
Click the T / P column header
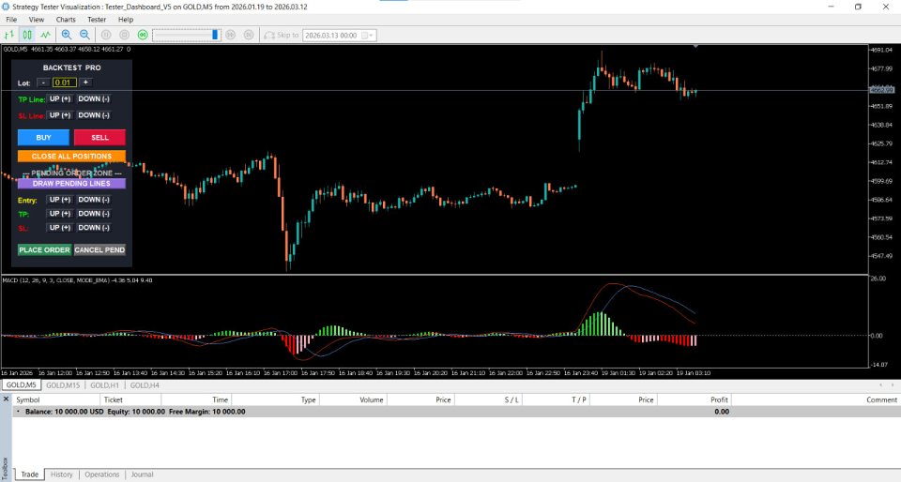[x=556, y=399]
